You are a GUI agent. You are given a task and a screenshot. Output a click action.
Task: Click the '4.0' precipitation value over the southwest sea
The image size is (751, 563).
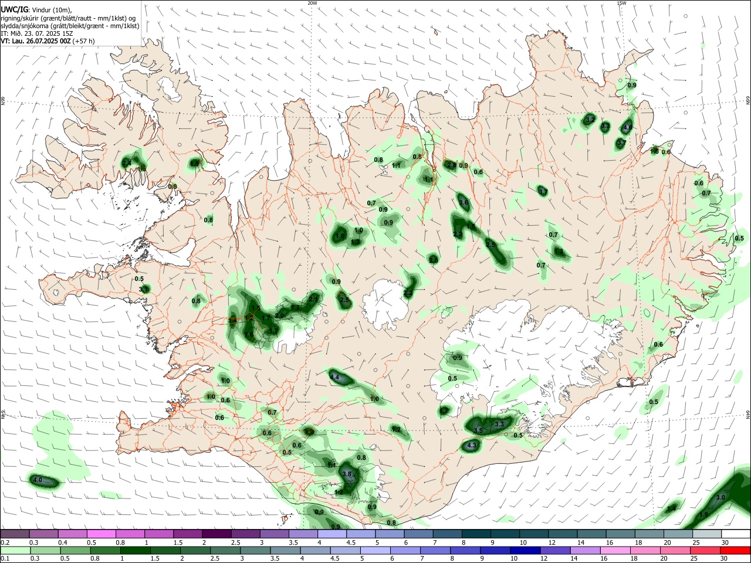[38, 480]
